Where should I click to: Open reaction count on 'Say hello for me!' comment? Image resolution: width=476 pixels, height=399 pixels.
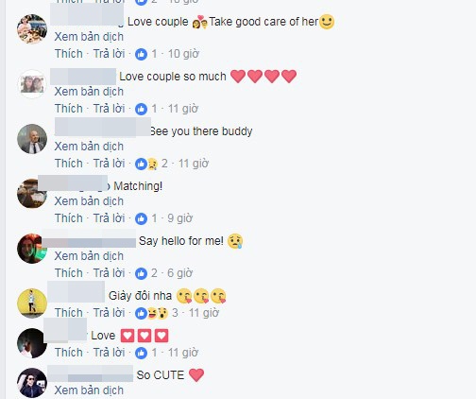point(154,273)
